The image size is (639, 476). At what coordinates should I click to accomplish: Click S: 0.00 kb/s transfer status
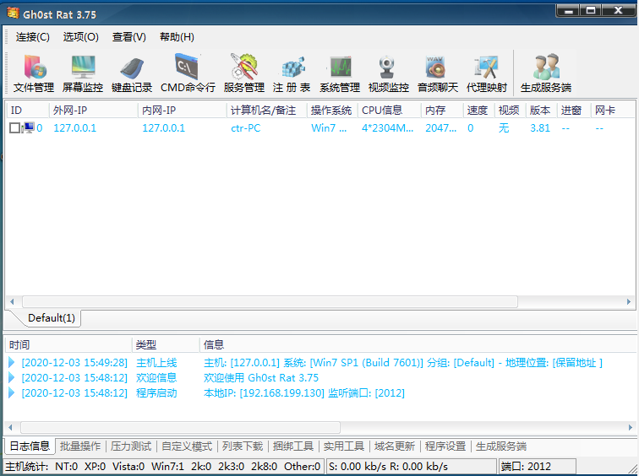click(x=411, y=466)
